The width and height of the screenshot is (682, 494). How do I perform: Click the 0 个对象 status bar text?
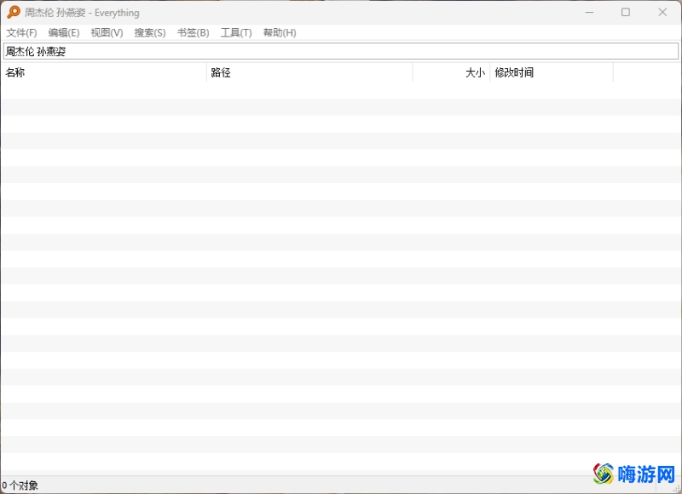click(x=20, y=485)
